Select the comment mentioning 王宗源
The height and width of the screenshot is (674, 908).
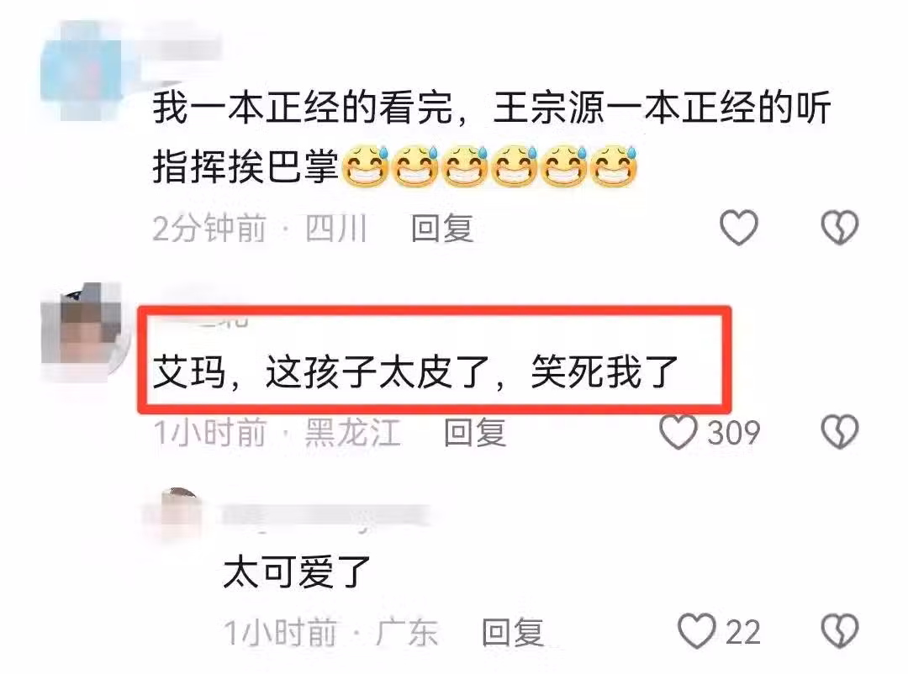492,137
